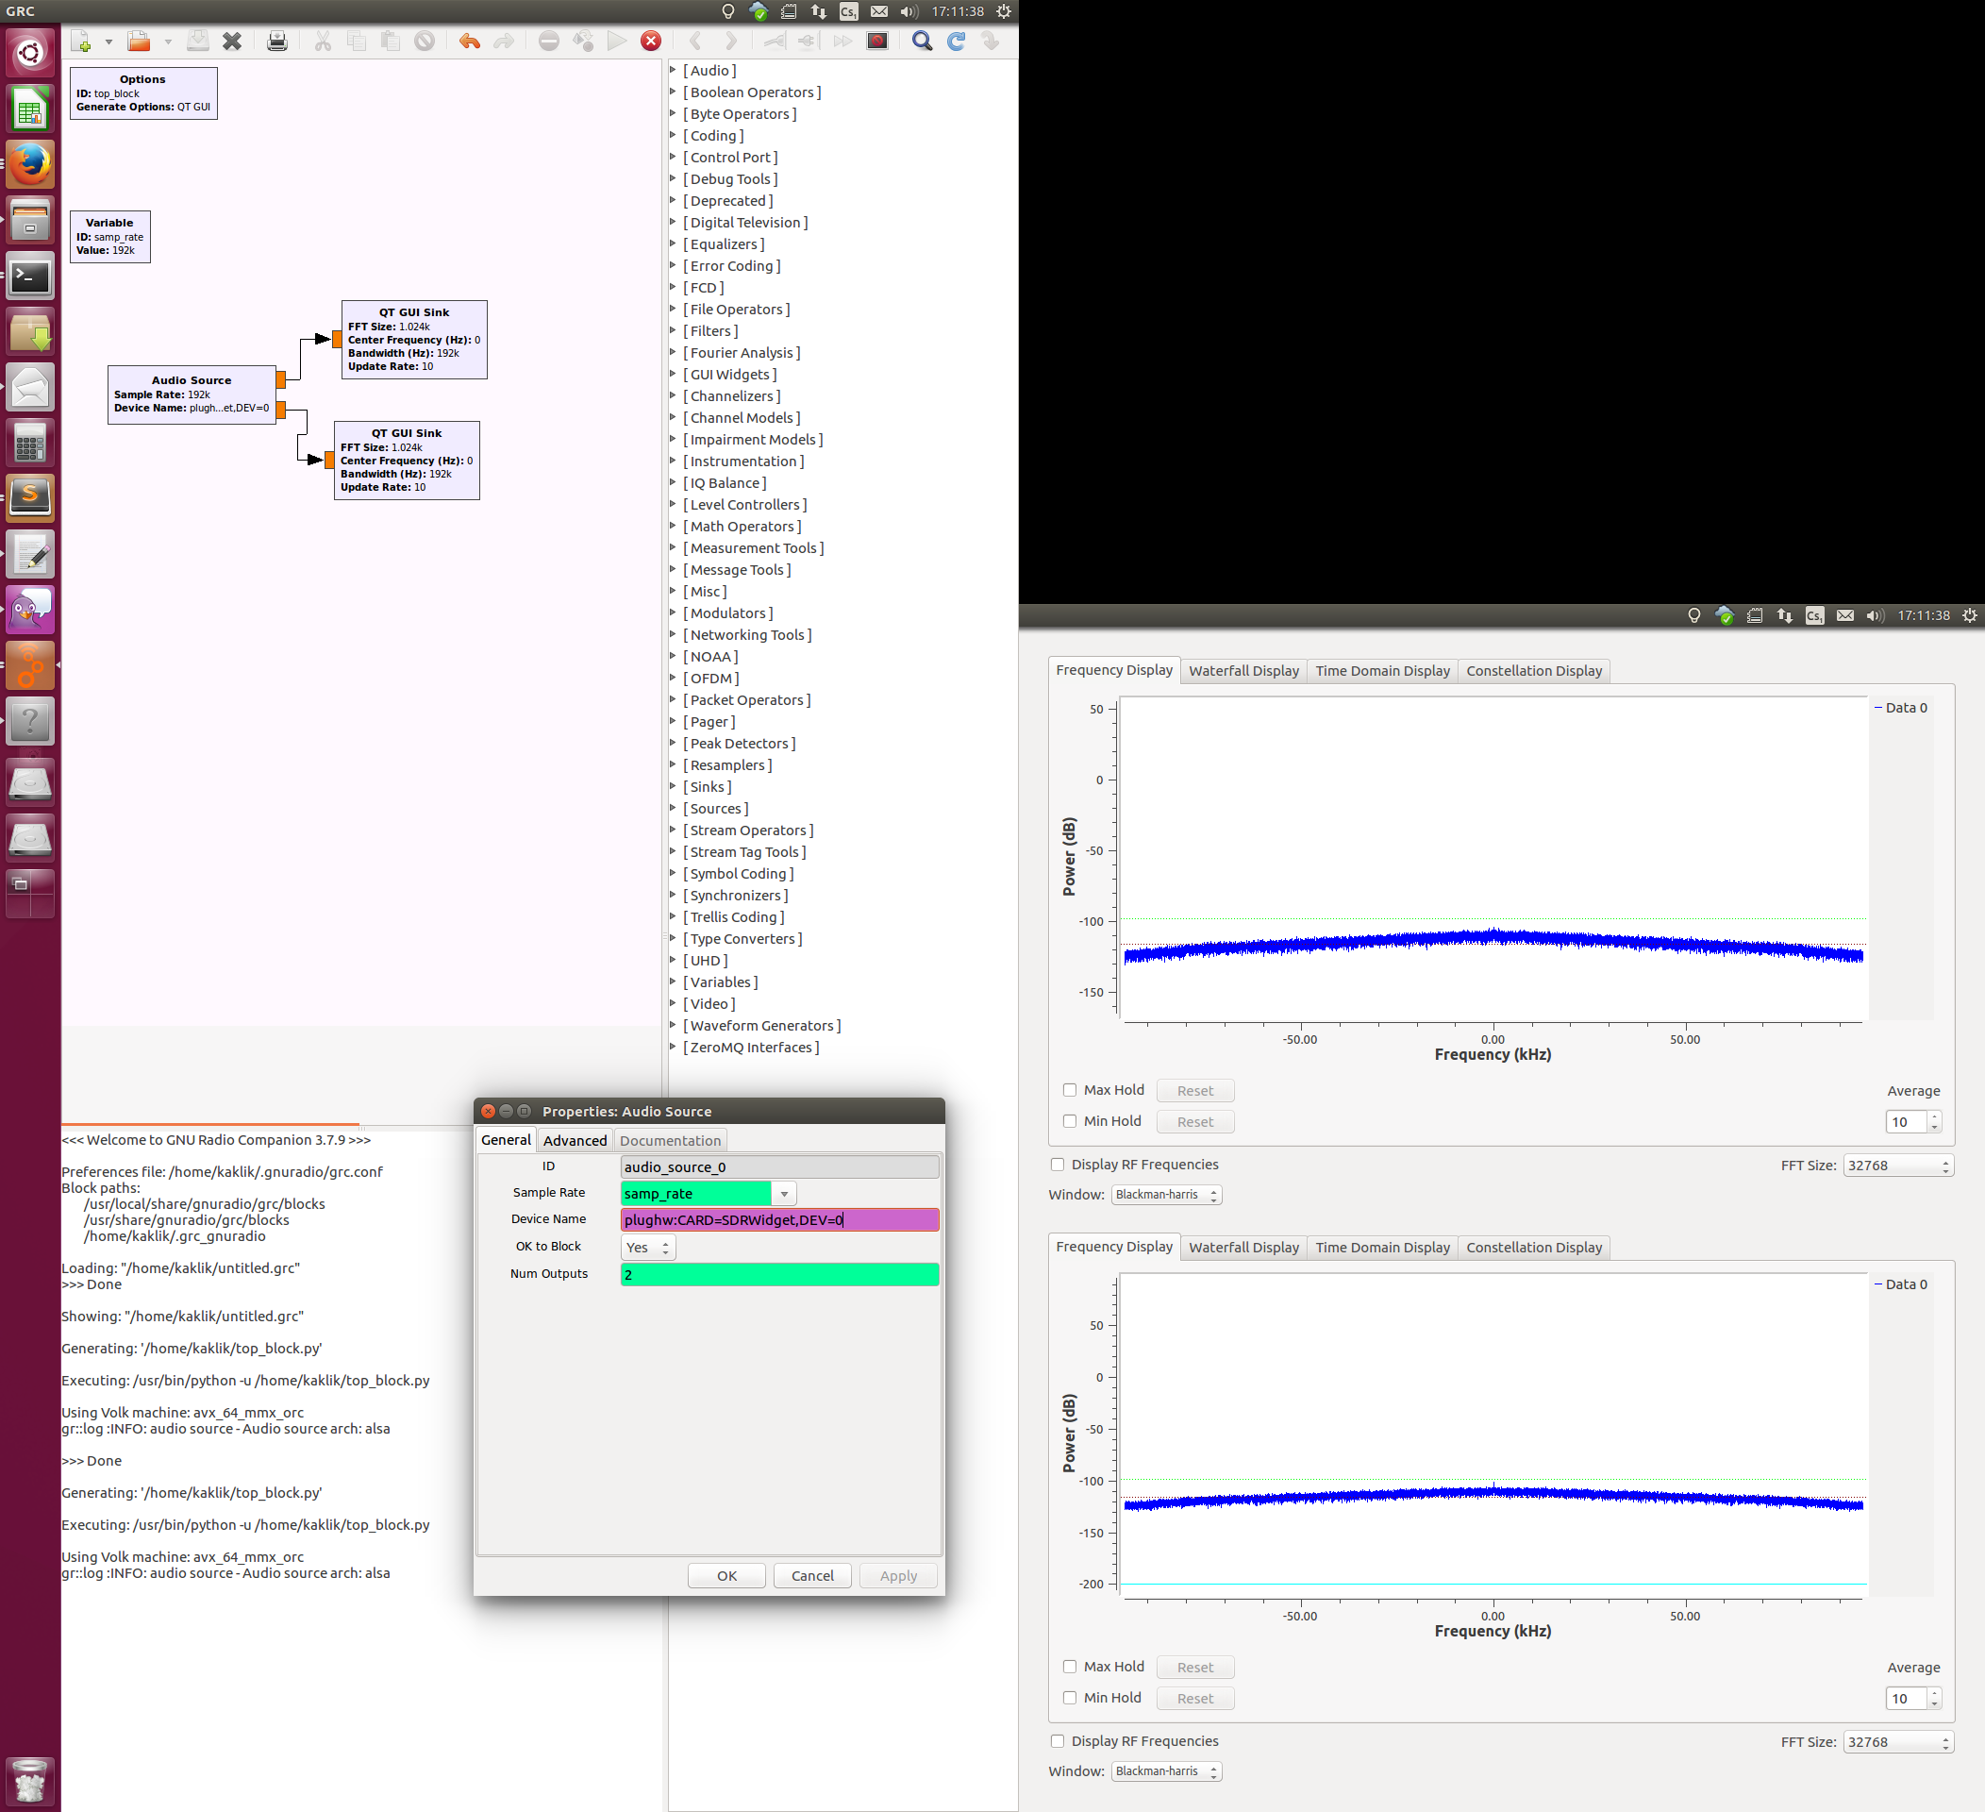Image resolution: width=1985 pixels, height=1812 pixels.
Task: Click the Cancel button in the Properties dialog
Action: pos(812,1576)
